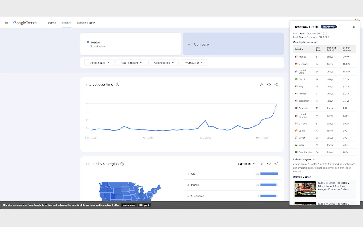The height and width of the screenshot is (227, 363).
Task: Open the United States country filter dropdown
Action: (x=99, y=62)
